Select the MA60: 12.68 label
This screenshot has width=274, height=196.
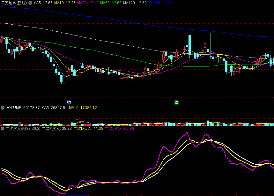pyautogui.click(x=111, y=3)
